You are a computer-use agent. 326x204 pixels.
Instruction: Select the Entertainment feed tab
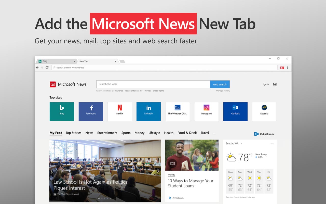[x=107, y=133]
